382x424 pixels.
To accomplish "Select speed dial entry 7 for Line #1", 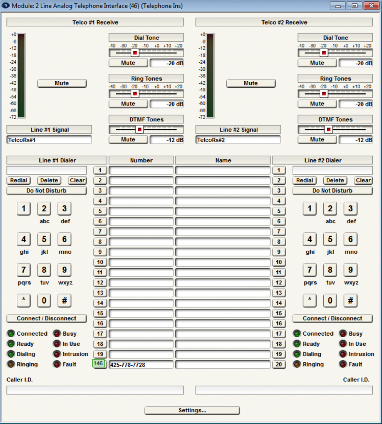I will coord(100,231).
